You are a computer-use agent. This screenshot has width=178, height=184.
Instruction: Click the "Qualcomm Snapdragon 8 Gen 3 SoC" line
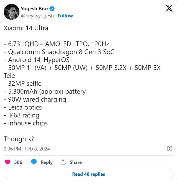click(x=59, y=52)
